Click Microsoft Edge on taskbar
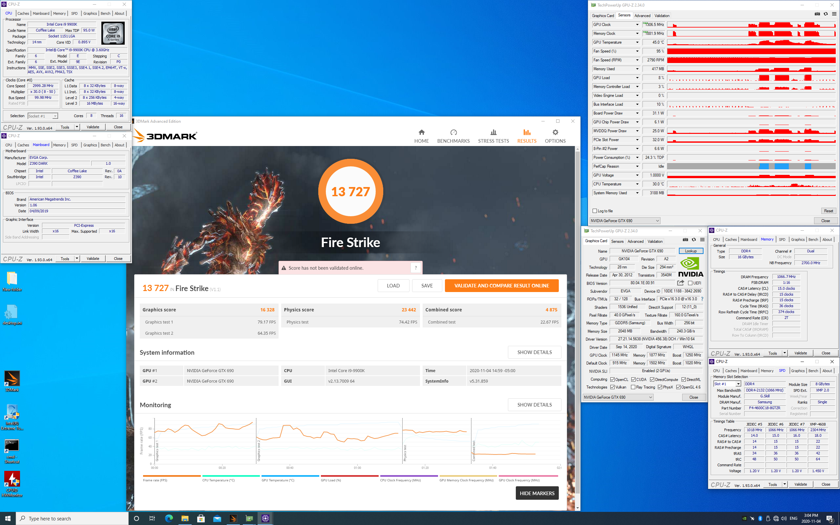 click(x=169, y=518)
